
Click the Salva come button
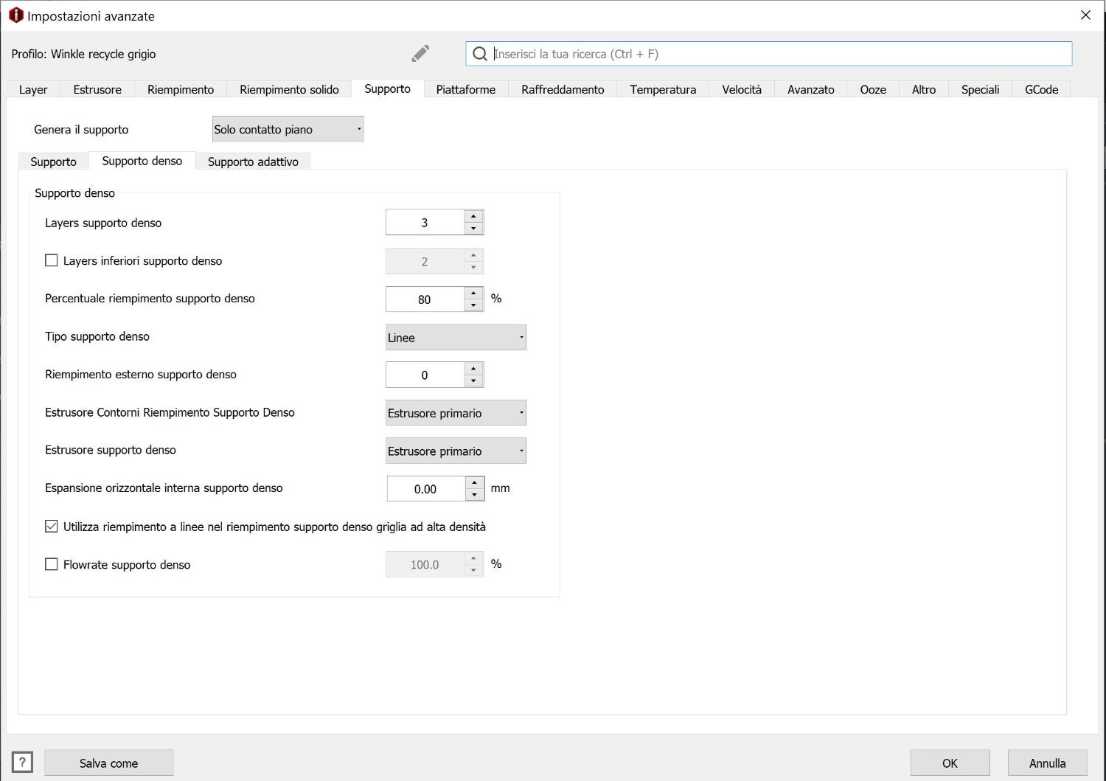[x=108, y=763]
